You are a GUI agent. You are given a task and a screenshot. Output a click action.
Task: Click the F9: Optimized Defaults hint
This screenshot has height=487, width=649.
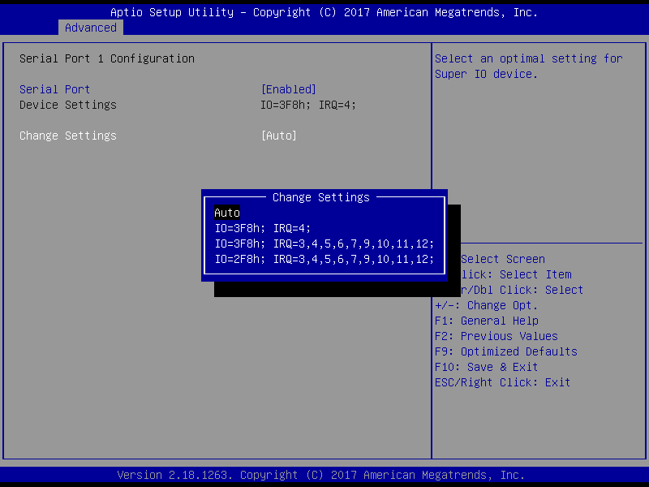pyautogui.click(x=506, y=351)
